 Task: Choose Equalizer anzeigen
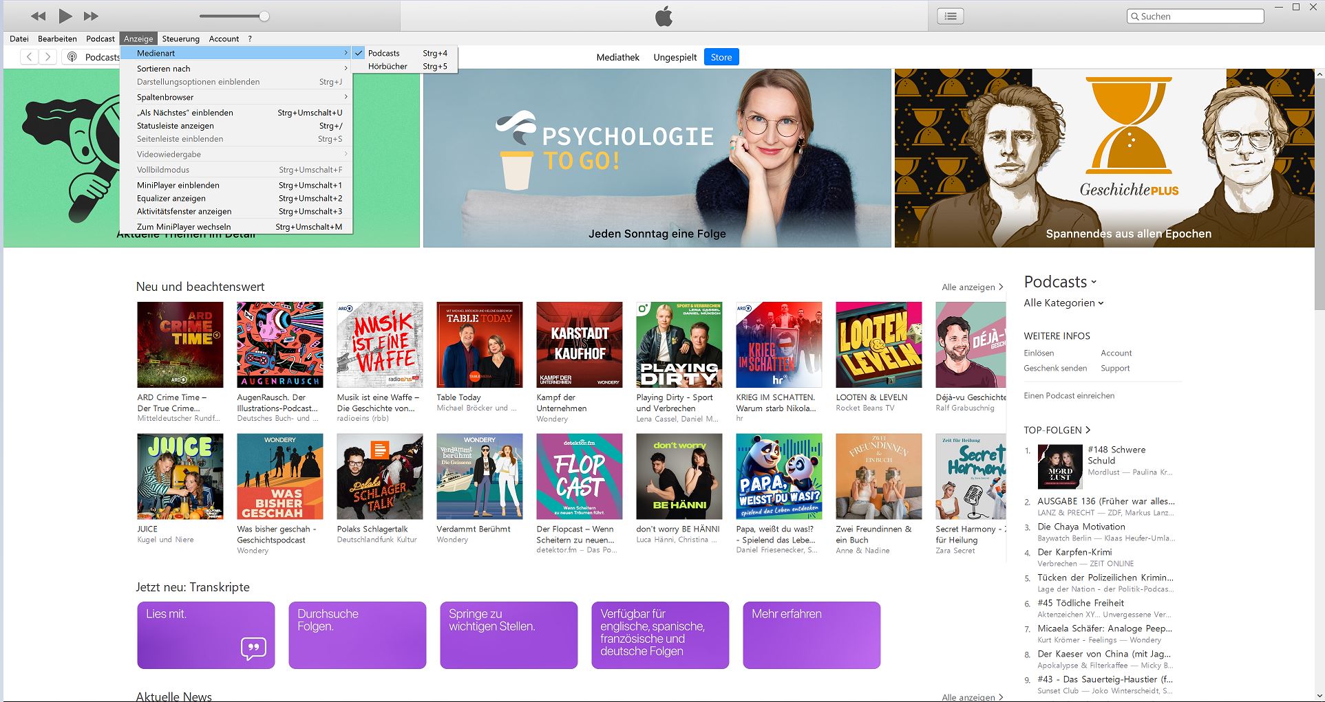[236, 198]
